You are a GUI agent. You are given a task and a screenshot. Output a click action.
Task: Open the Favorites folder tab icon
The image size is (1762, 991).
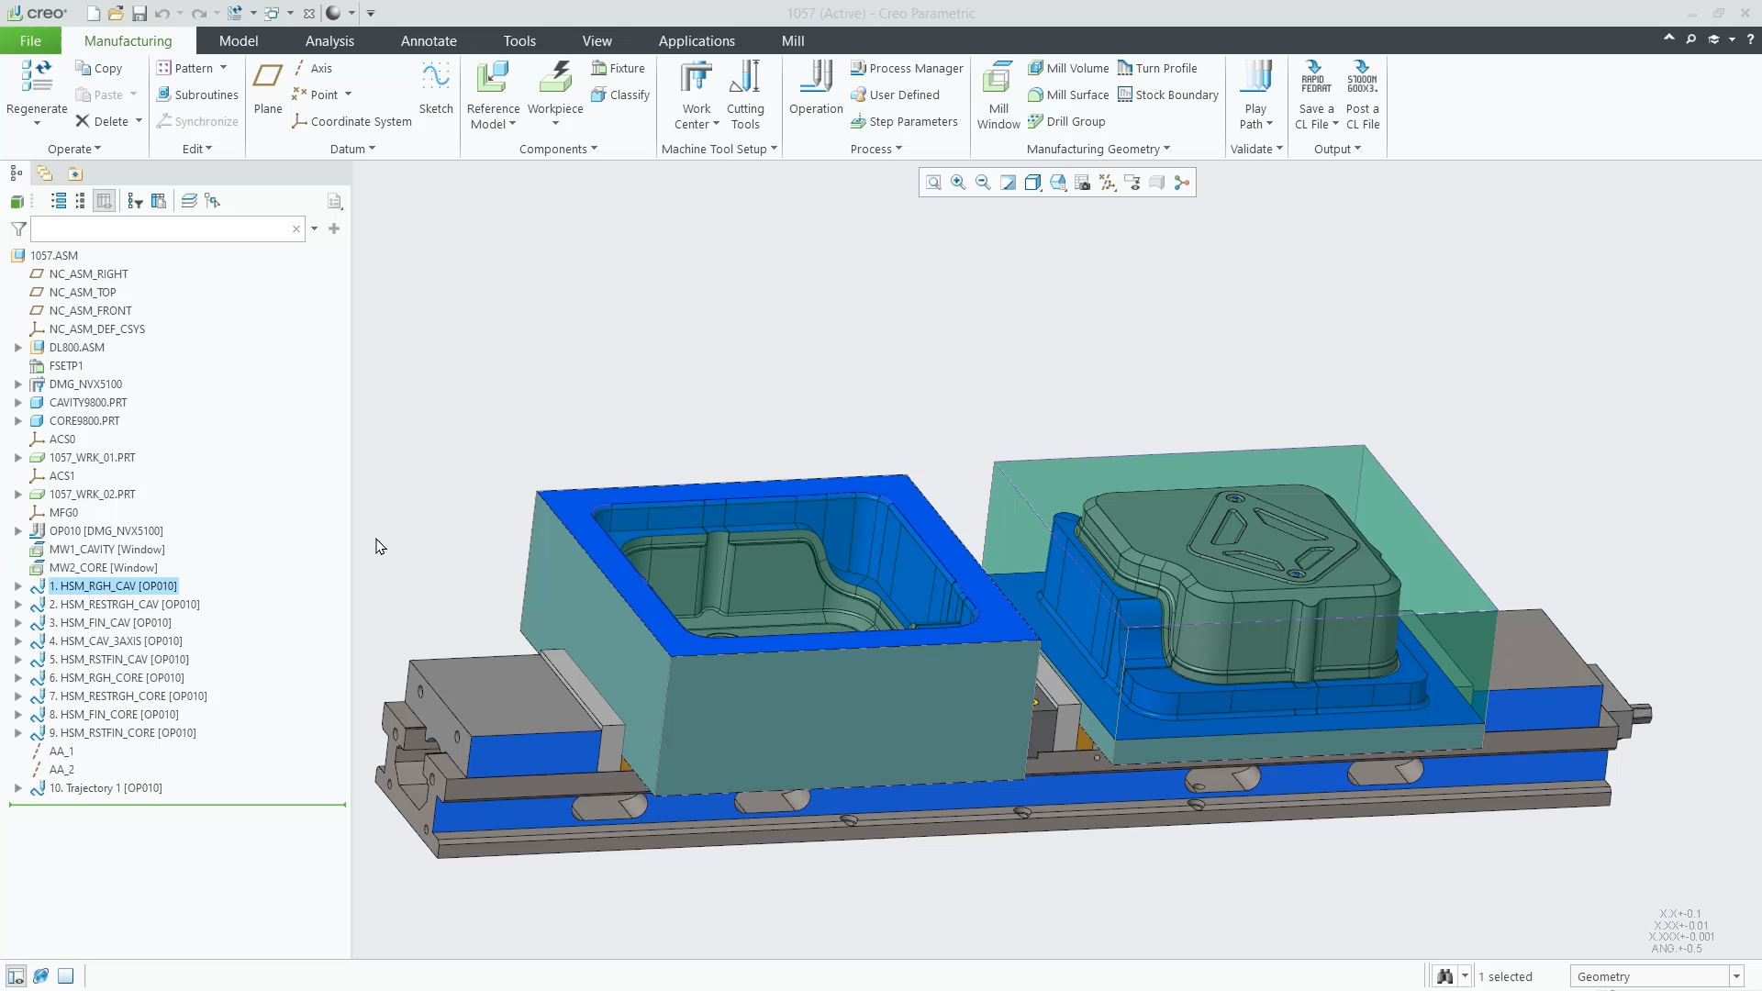pos(75,173)
